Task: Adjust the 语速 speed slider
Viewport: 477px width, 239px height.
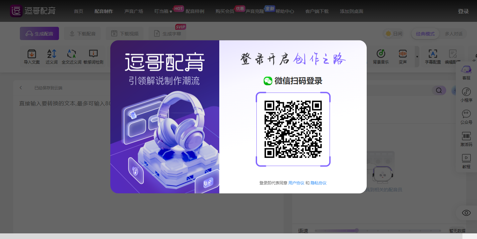Action: pyautogui.click(x=378, y=230)
